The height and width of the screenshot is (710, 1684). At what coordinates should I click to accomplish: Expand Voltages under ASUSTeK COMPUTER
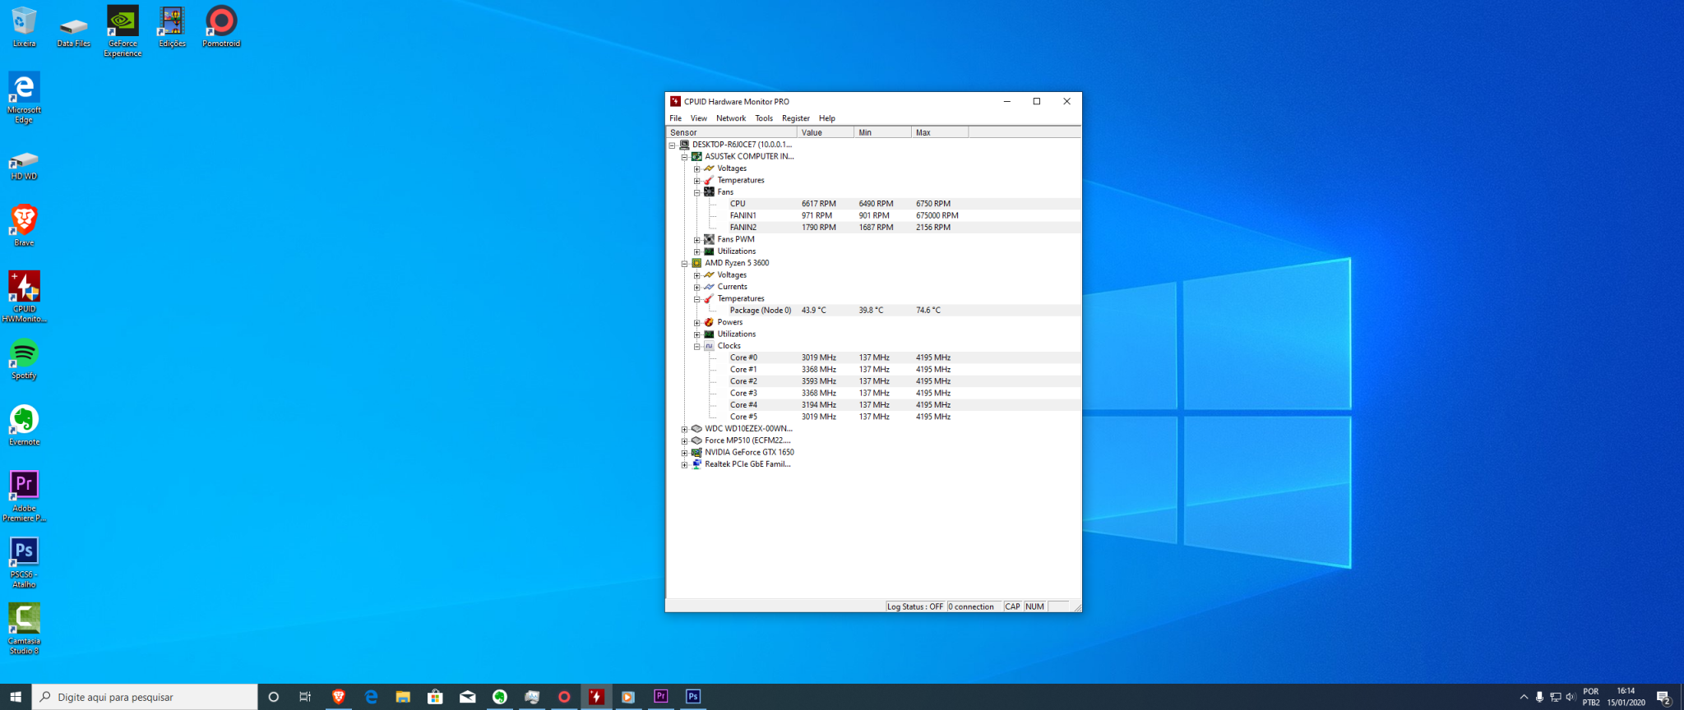pyautogui.click(x=696, y=169)
